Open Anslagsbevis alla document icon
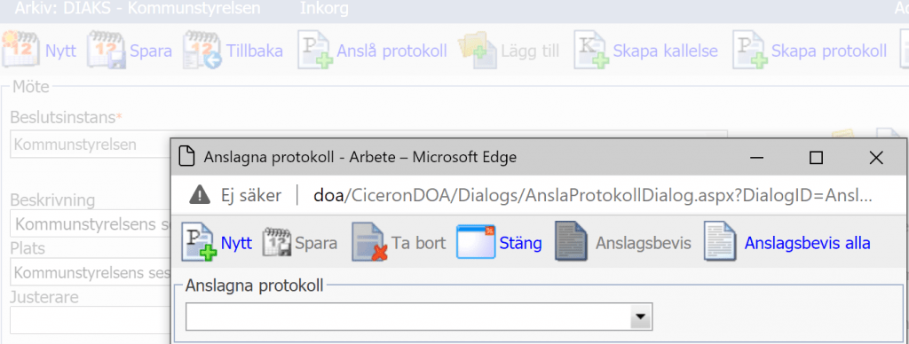Screen dimensions: 909x344 (719, 243)
